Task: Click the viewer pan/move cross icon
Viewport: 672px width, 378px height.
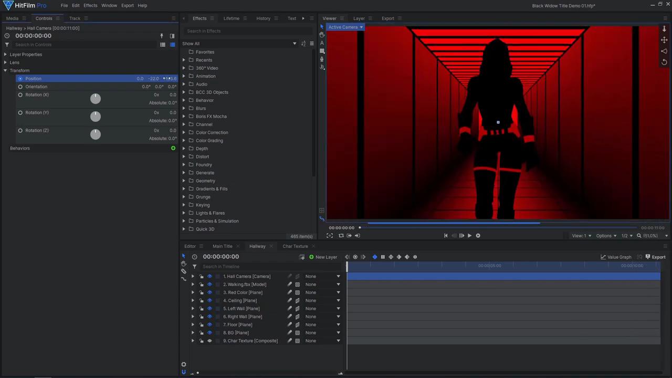Action: pyautogui.click(x=664, y=40)
